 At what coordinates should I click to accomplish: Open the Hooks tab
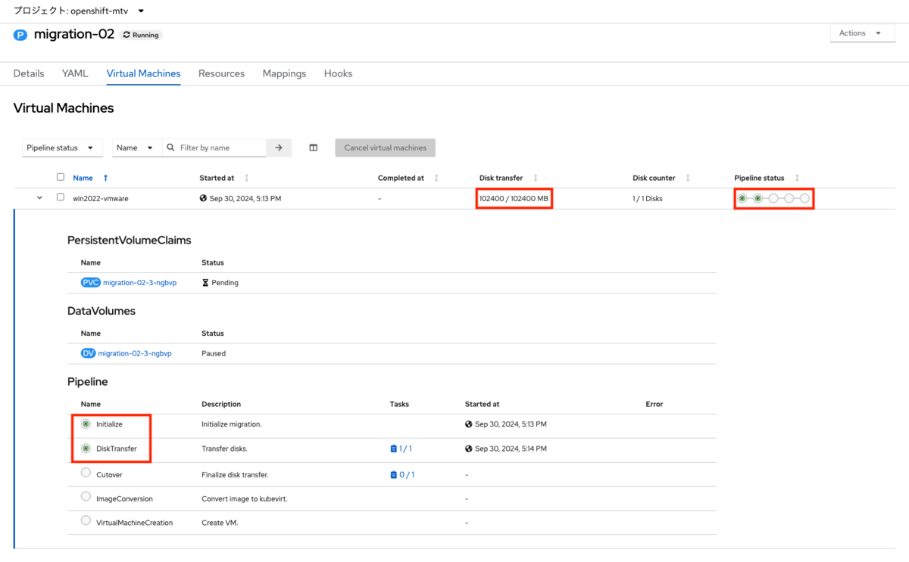(x=338, y=73)
